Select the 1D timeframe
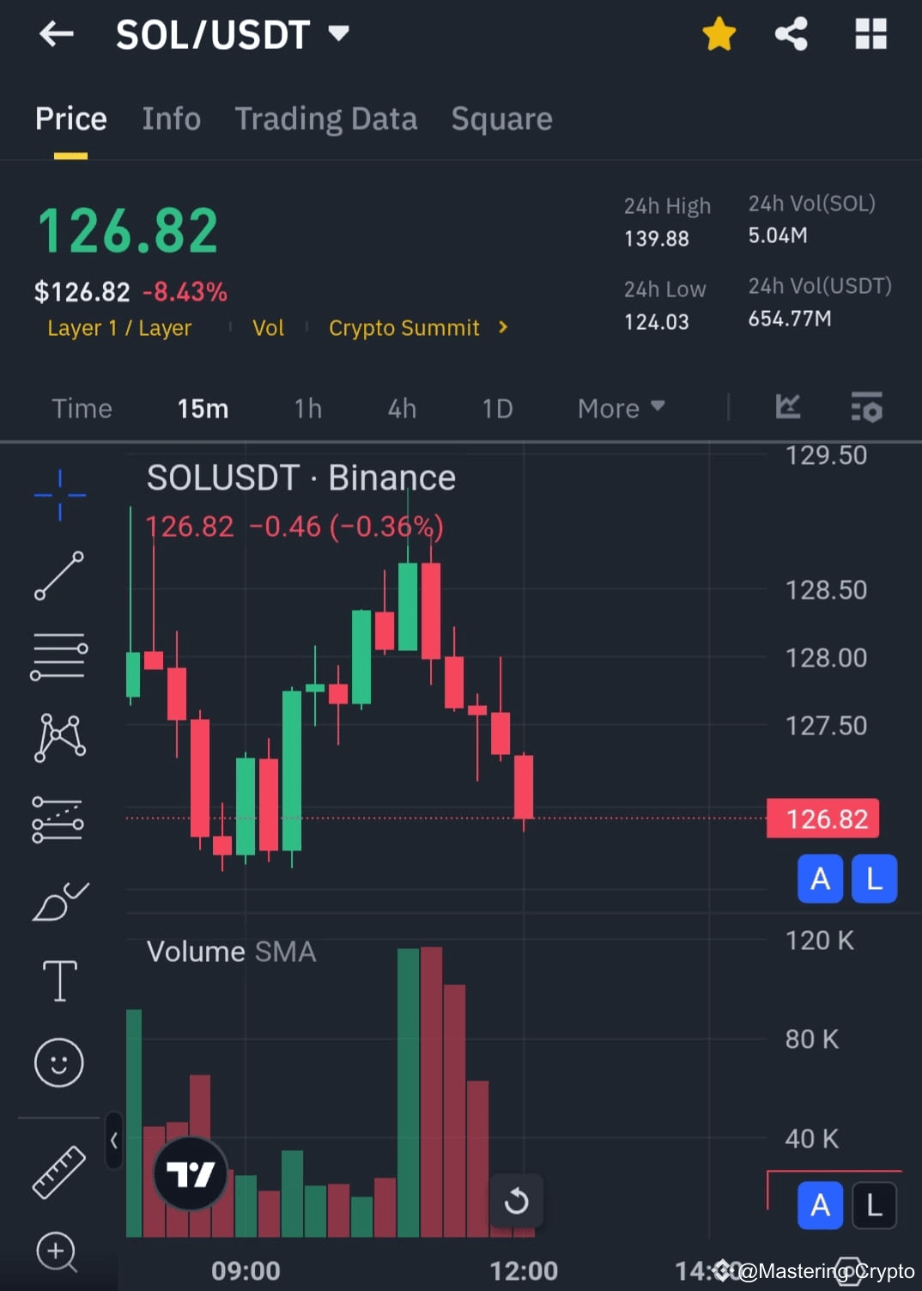The image size is (922, 1291). point(496,409)
